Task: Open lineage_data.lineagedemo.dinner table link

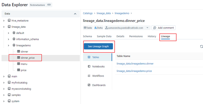Action: pos(135,64)
